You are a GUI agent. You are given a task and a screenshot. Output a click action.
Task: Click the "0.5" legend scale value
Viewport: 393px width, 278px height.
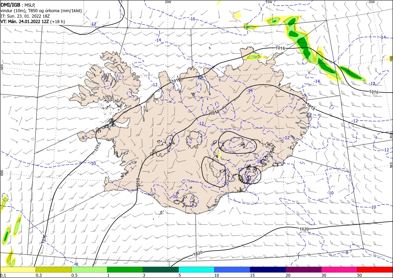click(74, 275)
